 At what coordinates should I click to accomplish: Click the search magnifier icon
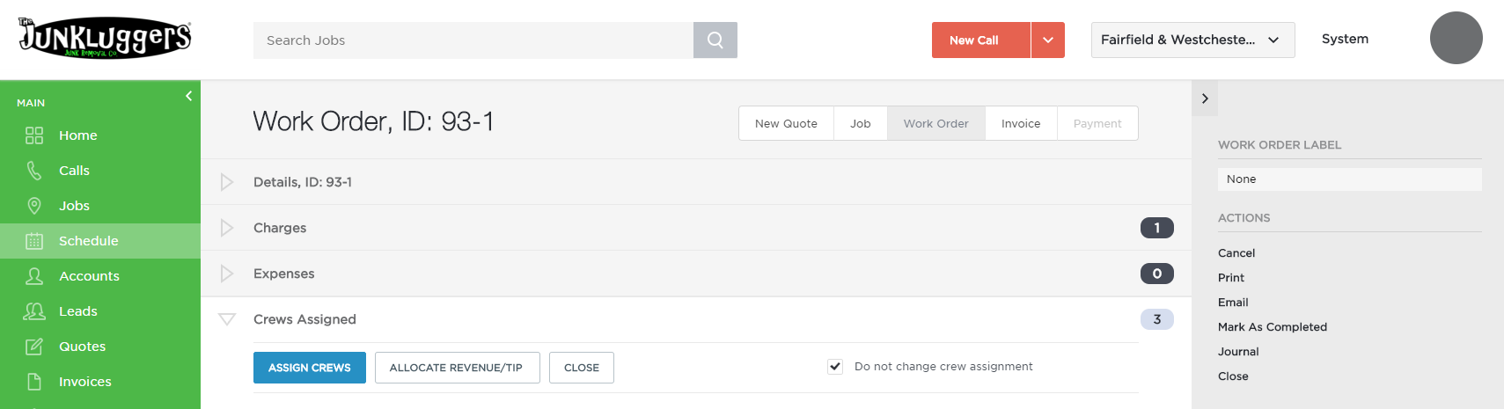715,40
